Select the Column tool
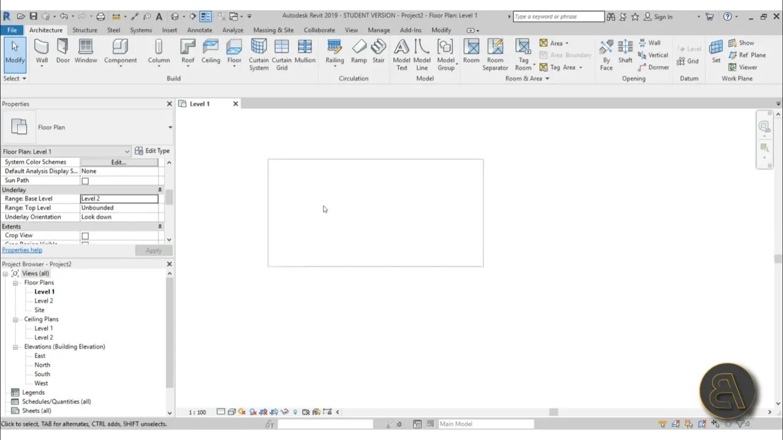This screenshot has width=783, height=440. click(158, 51)
